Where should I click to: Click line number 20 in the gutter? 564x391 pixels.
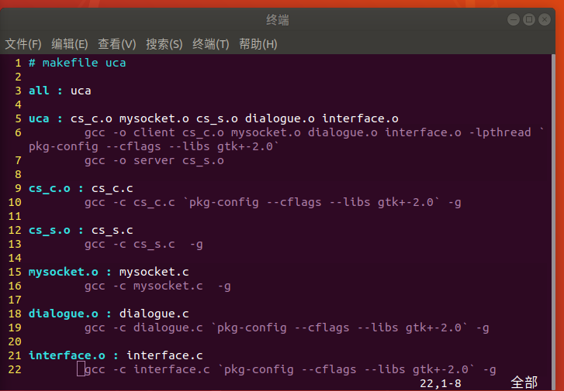click(x=15, y=341)
